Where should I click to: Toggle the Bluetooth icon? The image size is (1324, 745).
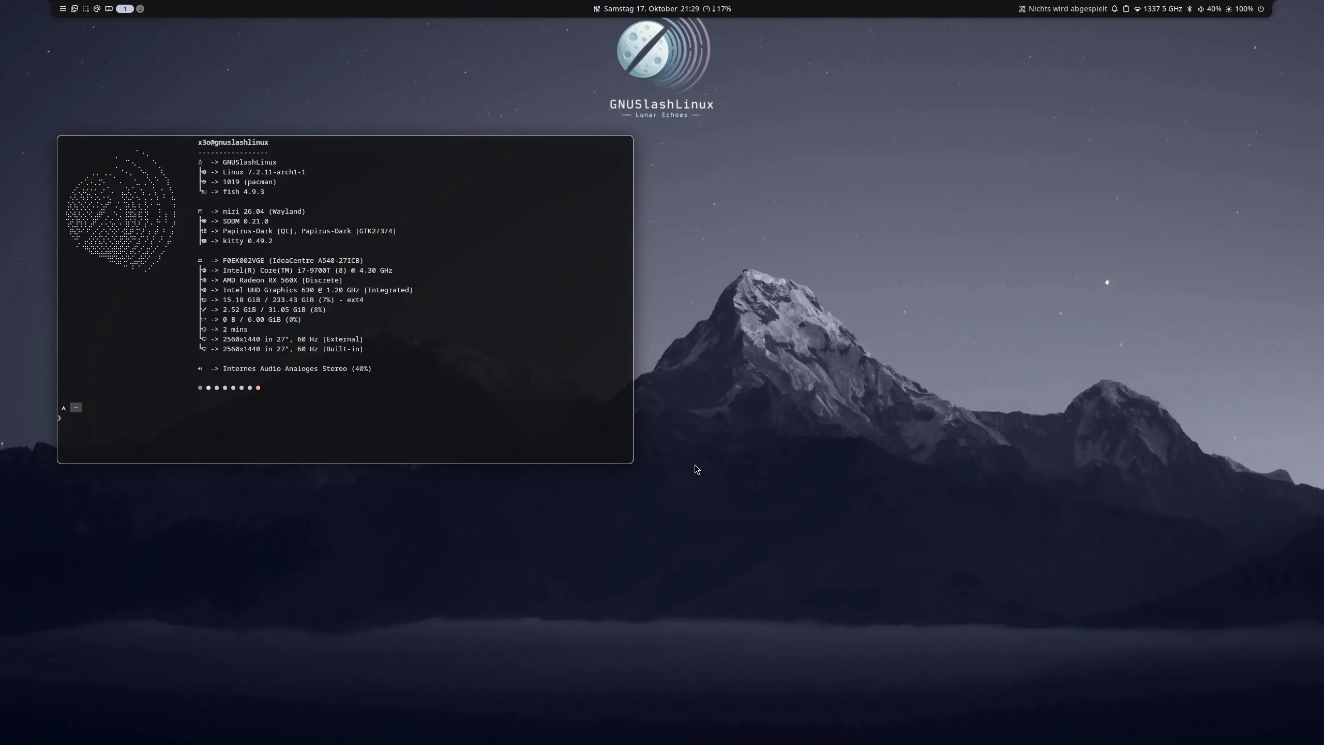coord(1190,9)
